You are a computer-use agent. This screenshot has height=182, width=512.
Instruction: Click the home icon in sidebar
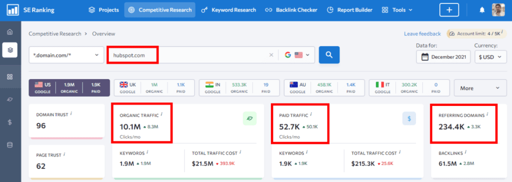coord(10,32)
